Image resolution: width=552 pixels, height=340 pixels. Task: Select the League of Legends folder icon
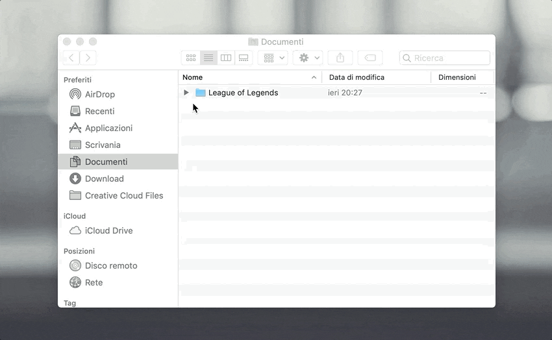(200, 93)
